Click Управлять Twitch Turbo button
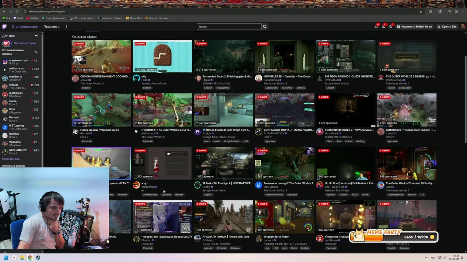This screenshot has height=262, width=467. pyautogui.click(x=414, y=27)
